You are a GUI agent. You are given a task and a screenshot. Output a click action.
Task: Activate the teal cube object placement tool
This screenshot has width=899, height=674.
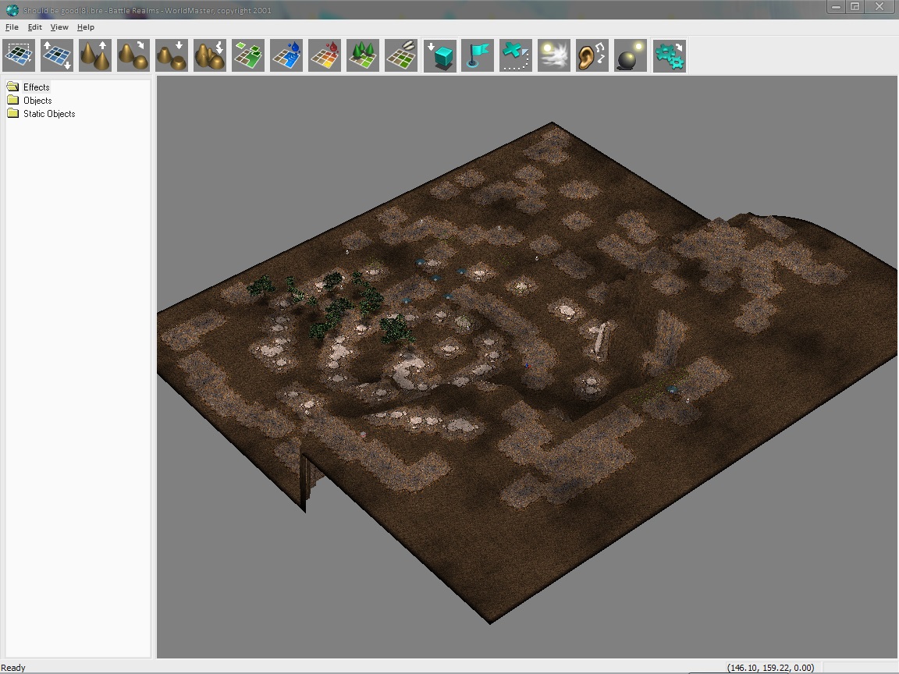point(440,55)
